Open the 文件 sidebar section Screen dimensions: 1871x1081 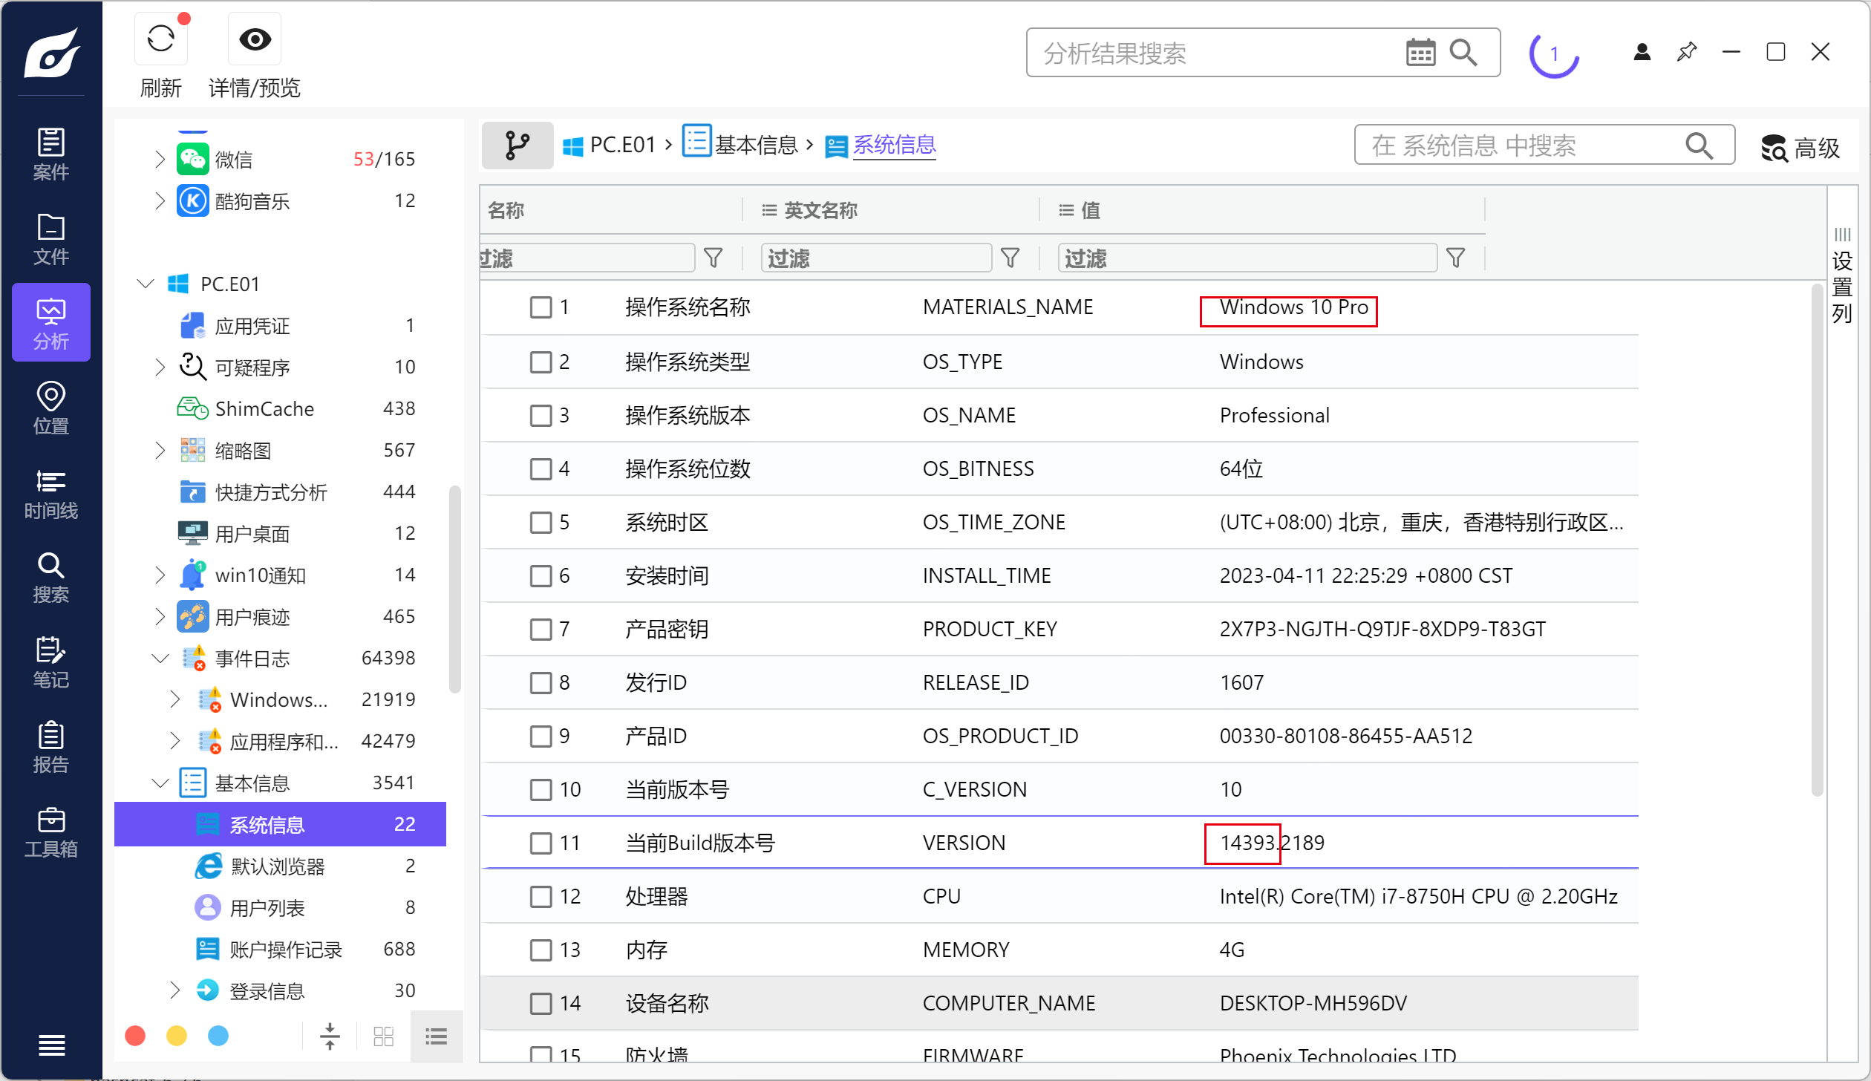(50, 238)
